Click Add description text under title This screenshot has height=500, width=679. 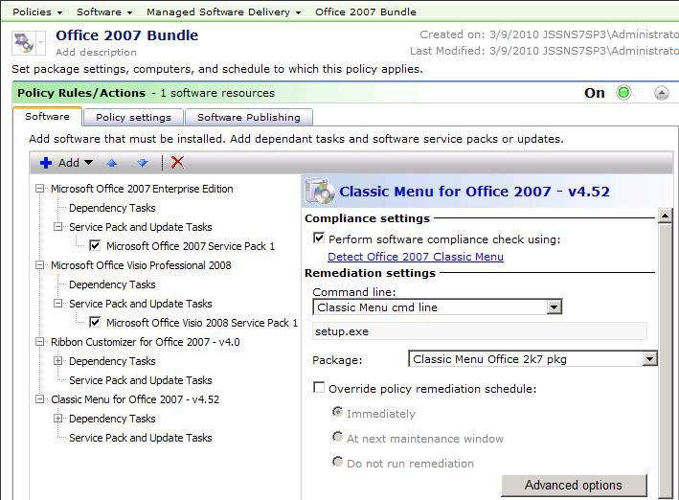tap(96, 52)
